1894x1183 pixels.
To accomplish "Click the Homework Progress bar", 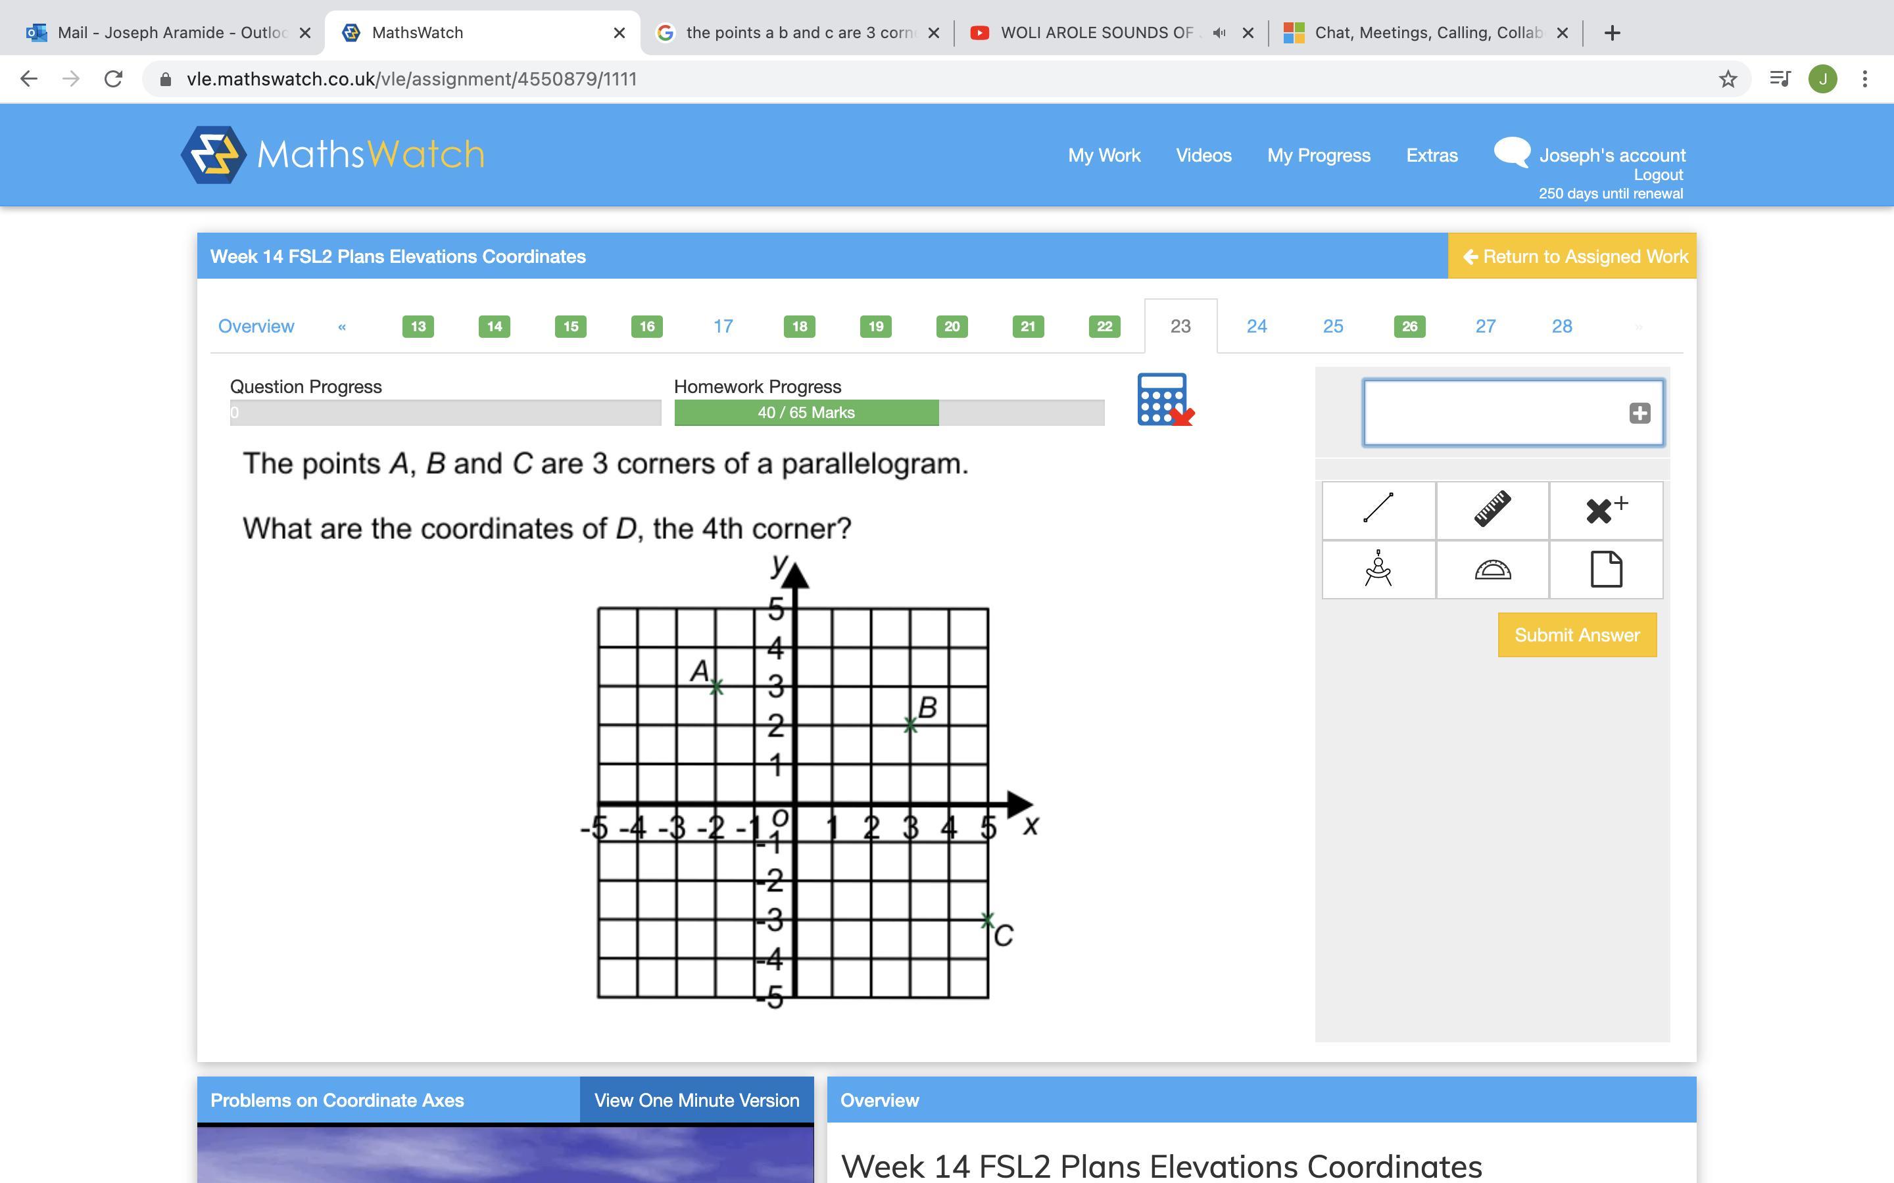I will (x=888, y=412).
